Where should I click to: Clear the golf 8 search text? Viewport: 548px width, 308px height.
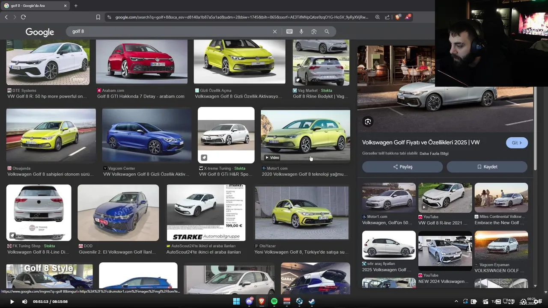click(x=275, y=31)
